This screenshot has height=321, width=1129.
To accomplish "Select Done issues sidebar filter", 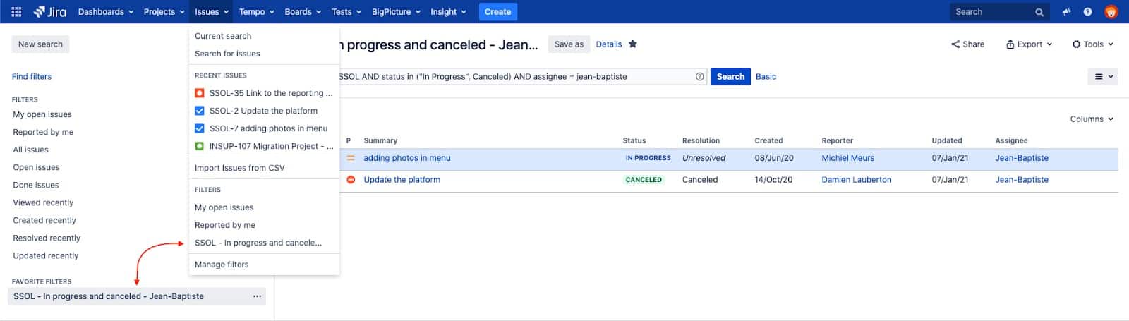I will [36, 185].
